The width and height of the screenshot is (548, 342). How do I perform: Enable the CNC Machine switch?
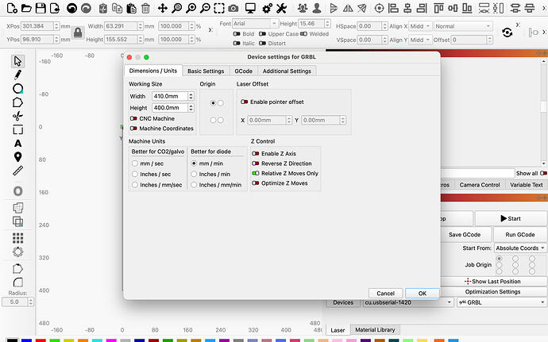134,119
